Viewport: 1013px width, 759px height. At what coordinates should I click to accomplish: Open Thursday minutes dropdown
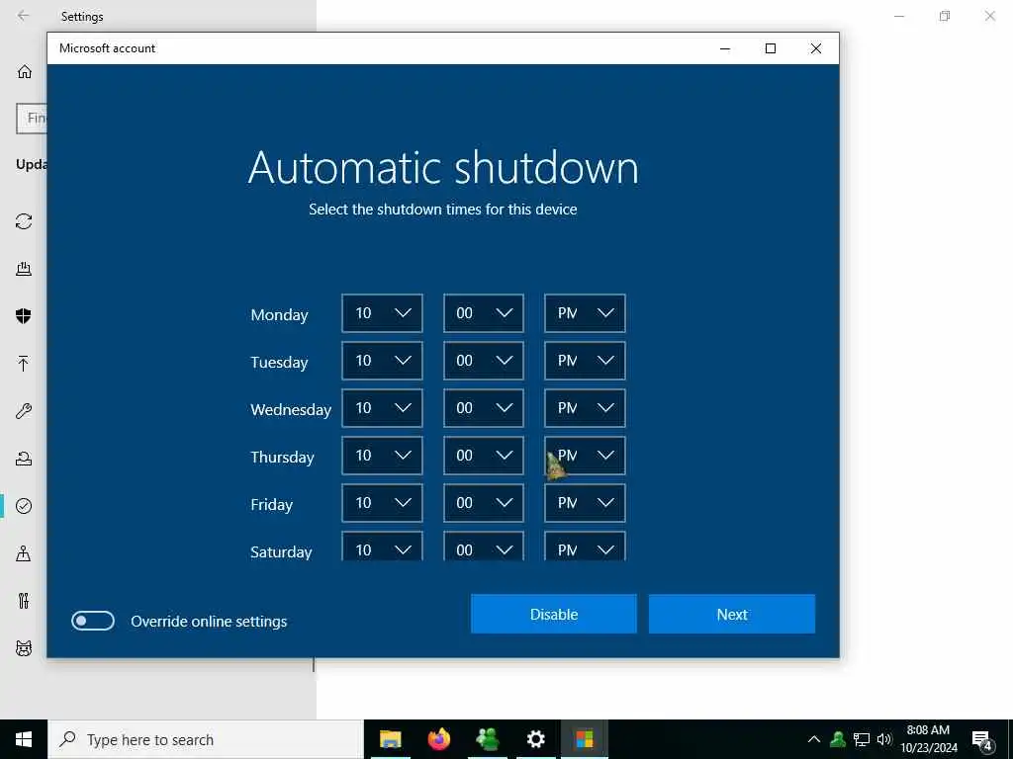tap(483, 456)
